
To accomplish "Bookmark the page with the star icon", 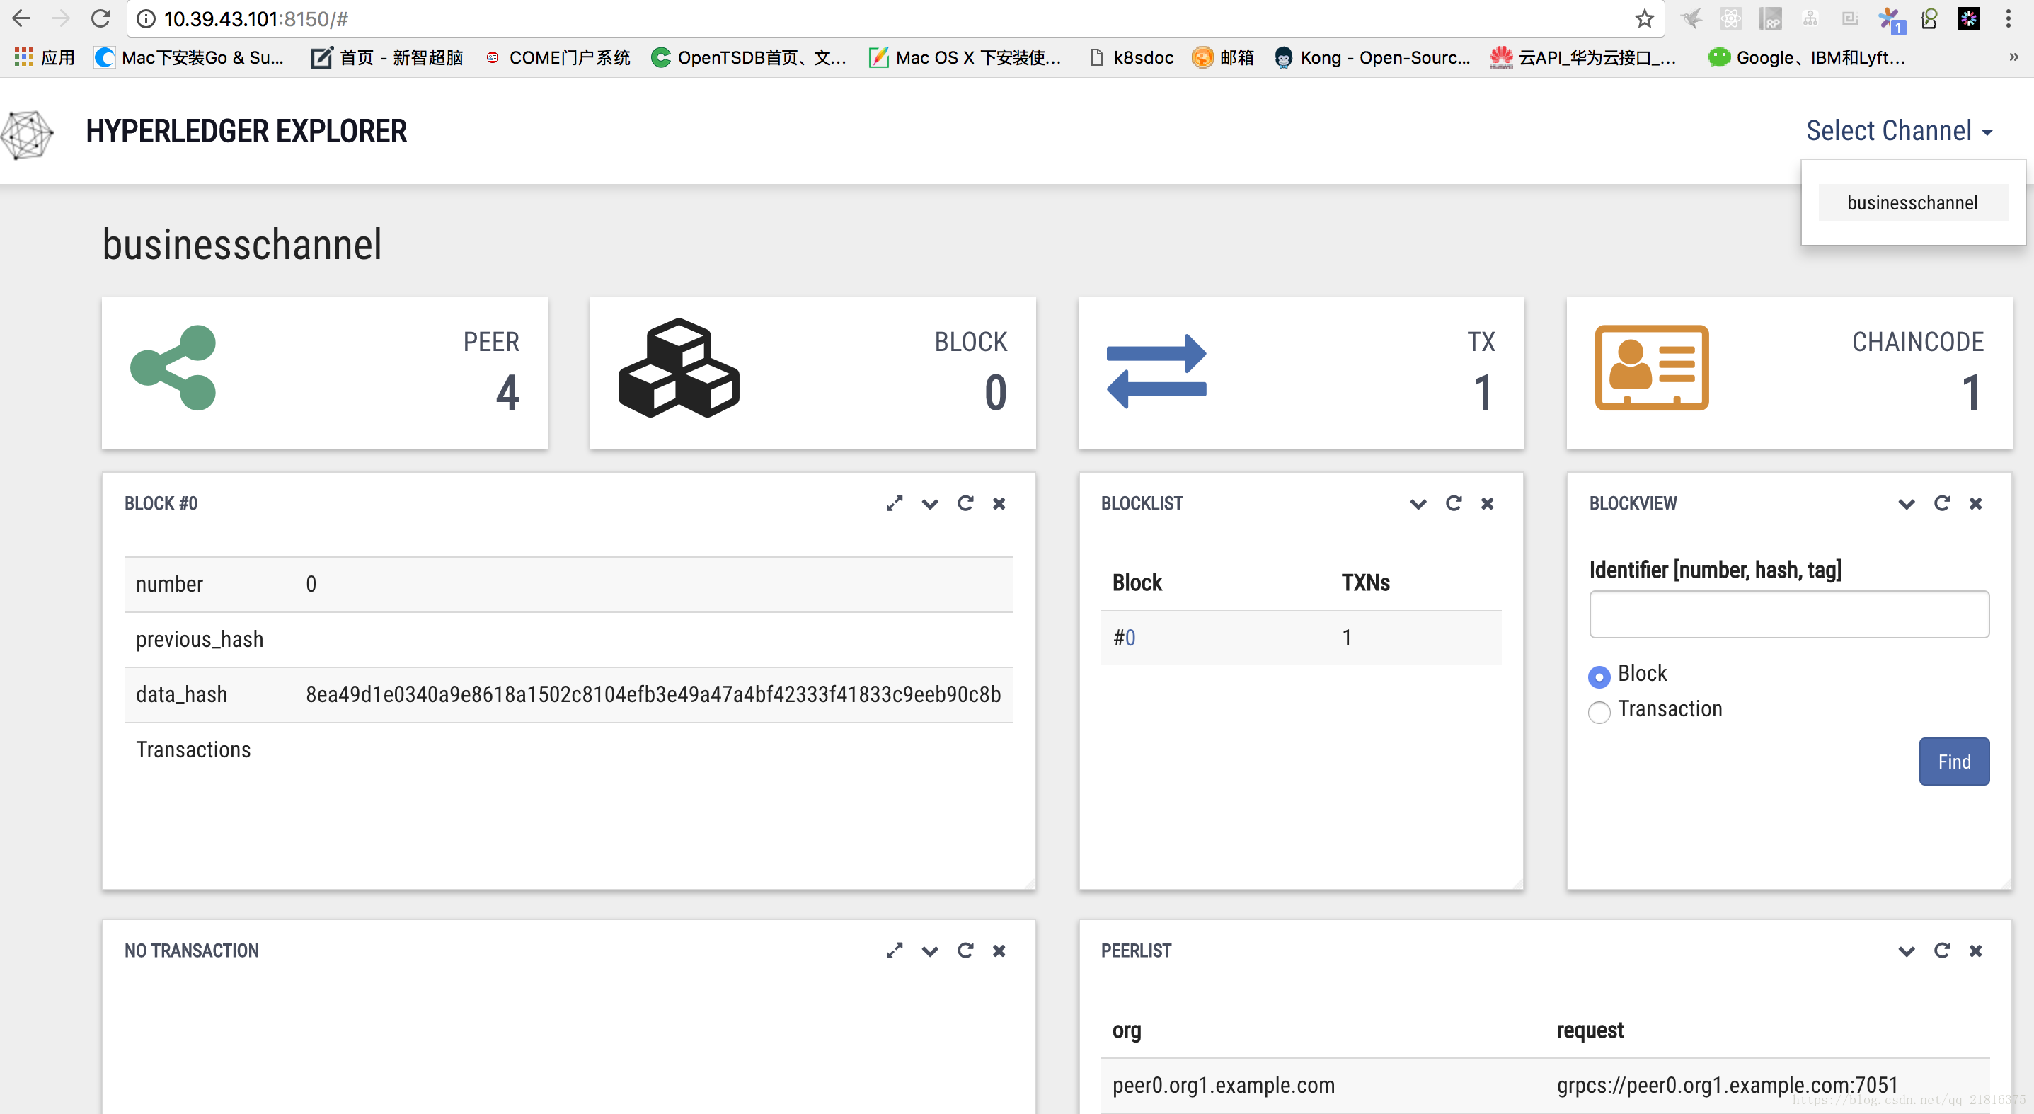I will (1644, 18).
